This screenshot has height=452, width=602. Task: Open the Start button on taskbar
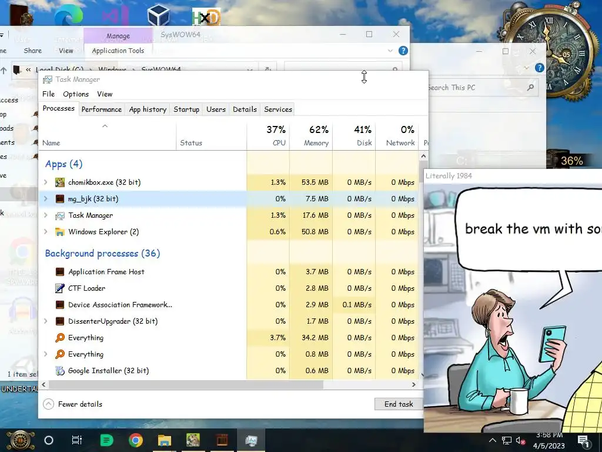coord(21,440)
